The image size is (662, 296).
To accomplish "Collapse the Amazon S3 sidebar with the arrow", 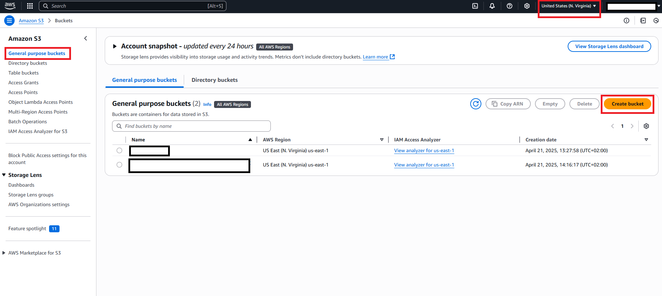I will click(x=86, y=38).
